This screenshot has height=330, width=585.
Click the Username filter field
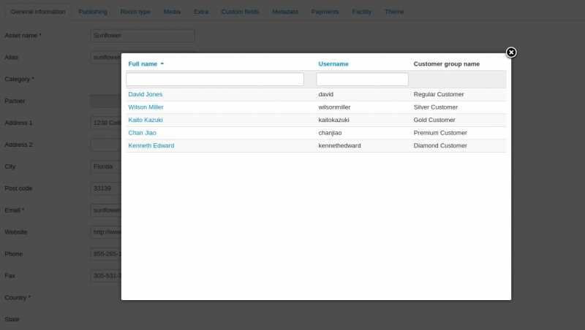tap(362, 79)
